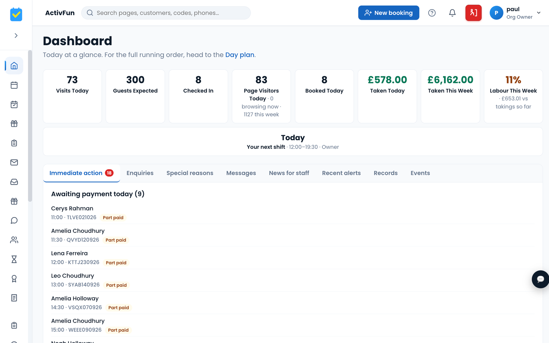The height and width of the screenshot is (343, 549).
Task: Open the people/customers sidebar icon
Action: tap(14, 240)
